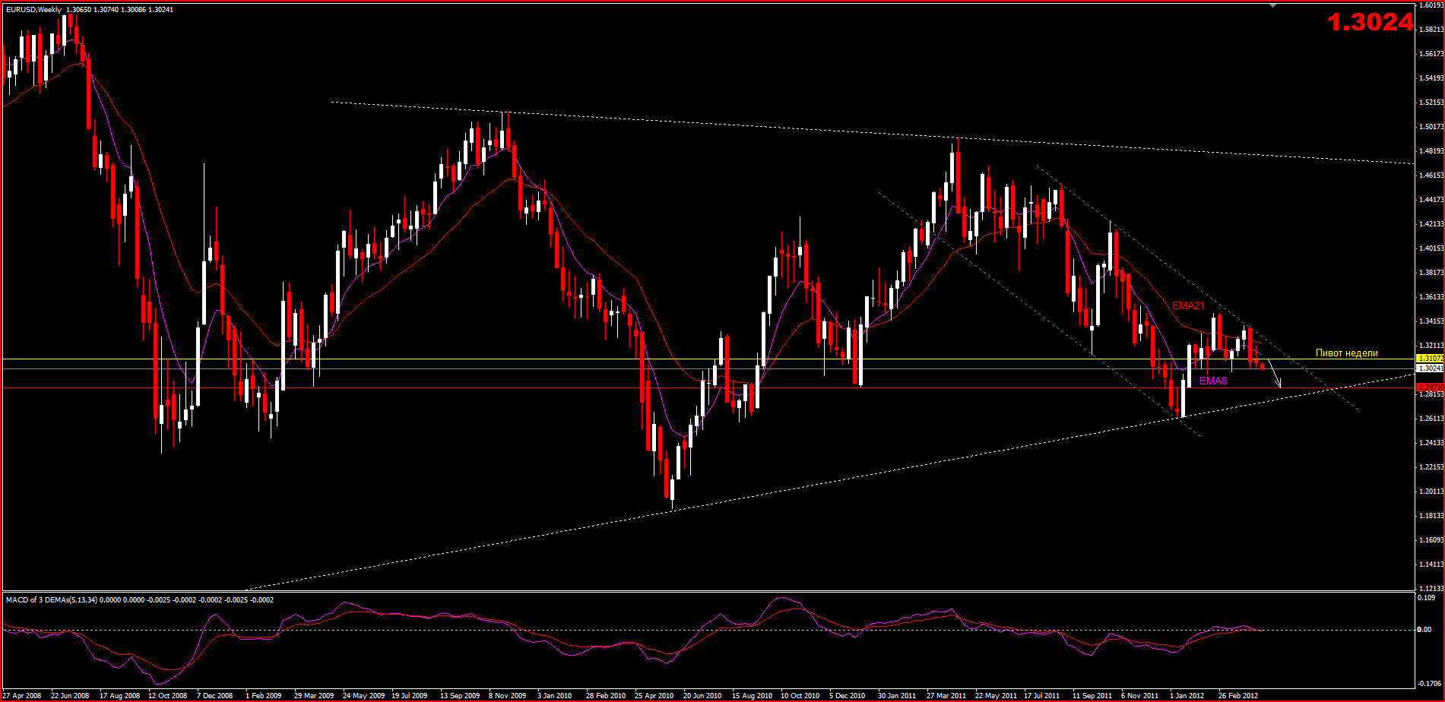Click the 1.5215 price axis value
The width and height of the screenshot is (1445, 702).
pyautogui.click(x=1431, y=103)
